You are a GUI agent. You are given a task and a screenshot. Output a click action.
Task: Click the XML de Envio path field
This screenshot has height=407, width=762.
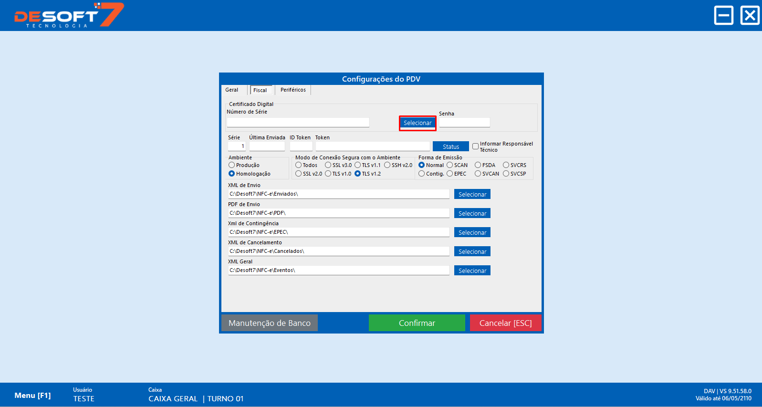pyautogui.click(x=339, y=194)
